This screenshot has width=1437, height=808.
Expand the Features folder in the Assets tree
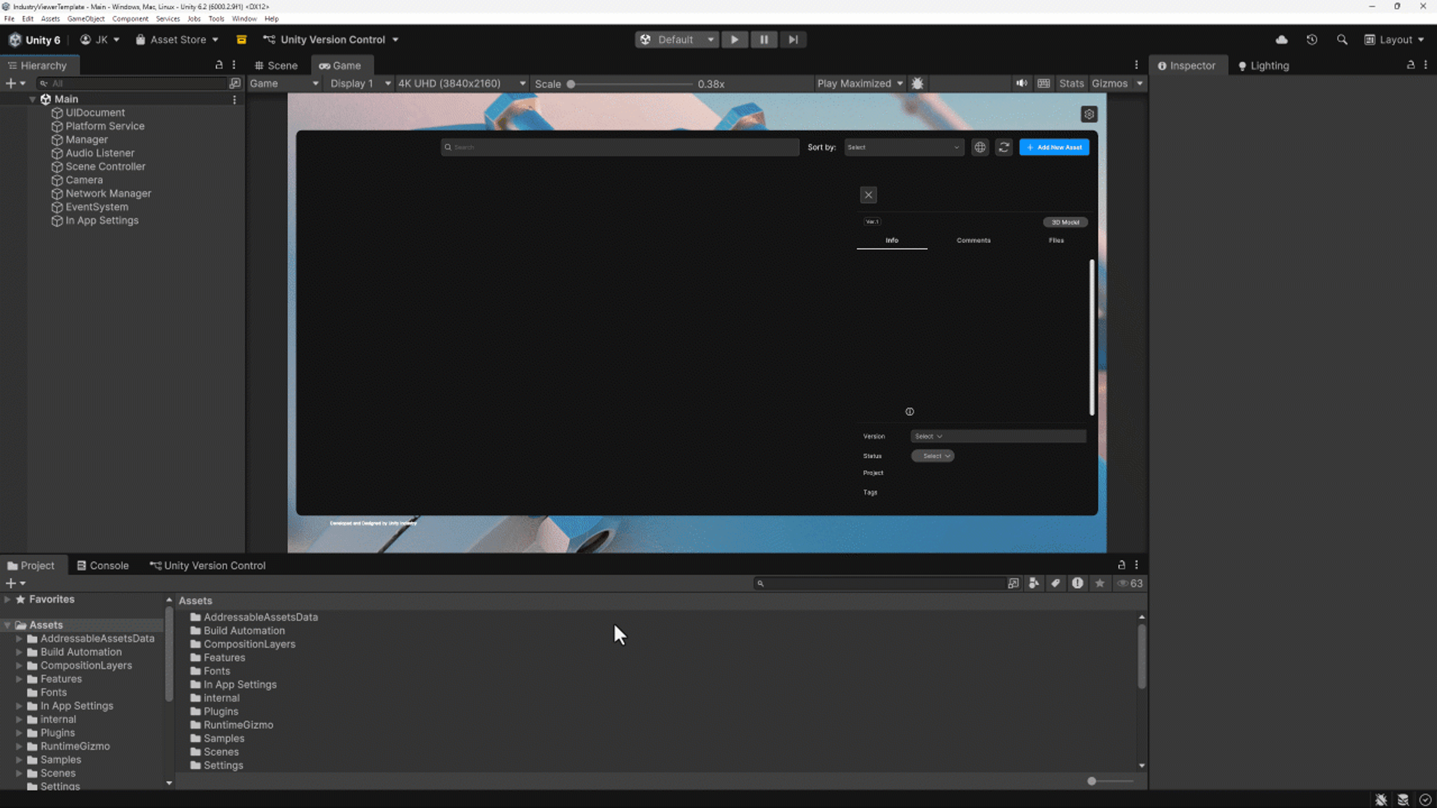[x=19, y=679]
